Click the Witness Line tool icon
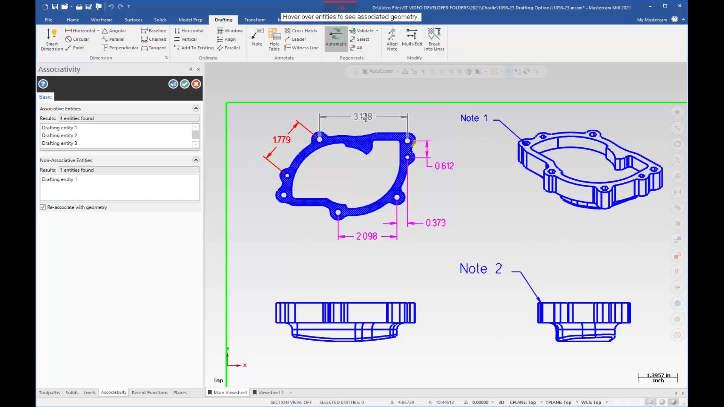Image resolution: width=724 pixels, height=407 pixels. pyautogui.click(x=287, y=47)
